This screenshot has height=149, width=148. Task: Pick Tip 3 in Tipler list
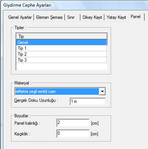pos(61,60)
